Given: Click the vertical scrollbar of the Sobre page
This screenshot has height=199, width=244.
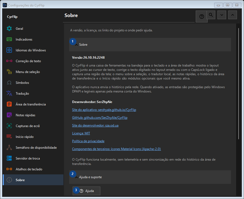Looking at the screenshot, I should click(239, 84).
